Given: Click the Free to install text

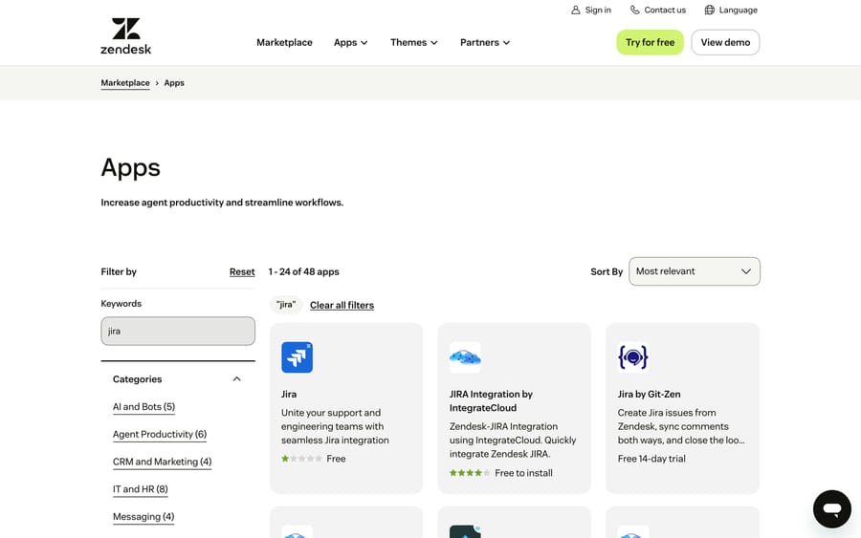Looking at the screenshot, I should [x=523, y=473].
